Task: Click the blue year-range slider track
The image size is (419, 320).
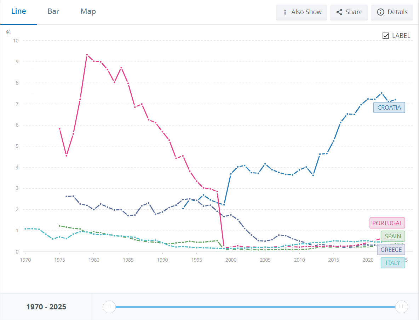Action: tap(255, 307)
